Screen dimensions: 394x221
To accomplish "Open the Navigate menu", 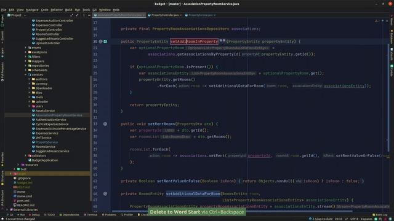I will pos(32,10).
